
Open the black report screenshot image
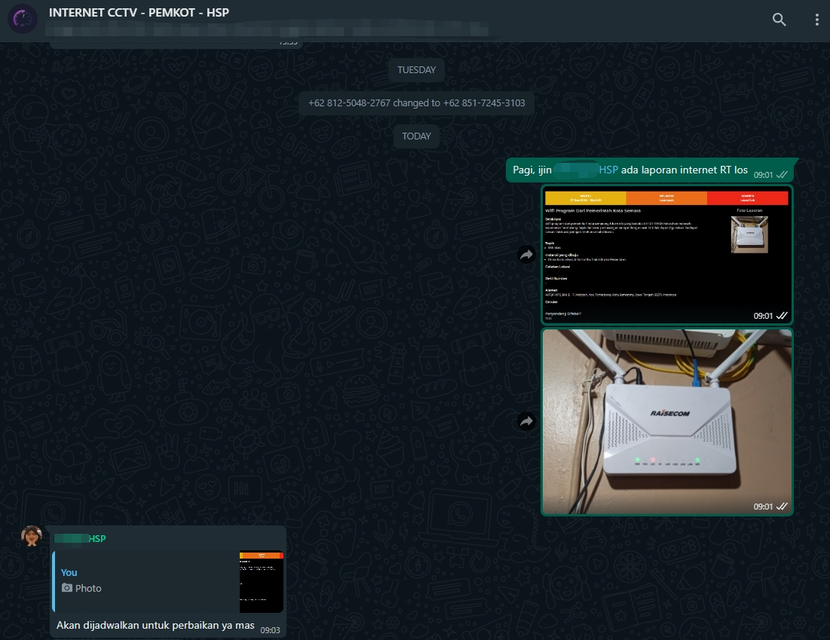pyautogui.click(x=667, y=255)
